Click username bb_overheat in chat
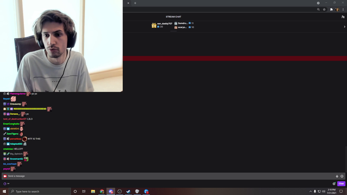This screenshot has height=195, width=347. tap(10, 164)
